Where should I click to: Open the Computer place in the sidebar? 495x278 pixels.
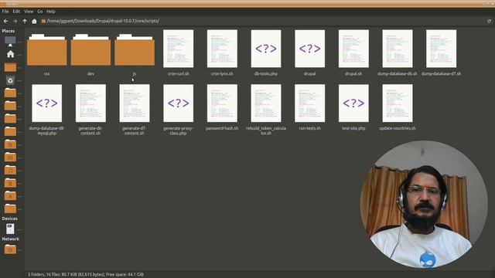click(x=10, y=41)
